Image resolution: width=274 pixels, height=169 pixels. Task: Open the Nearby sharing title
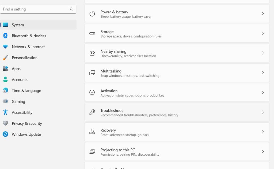point(113,52)
